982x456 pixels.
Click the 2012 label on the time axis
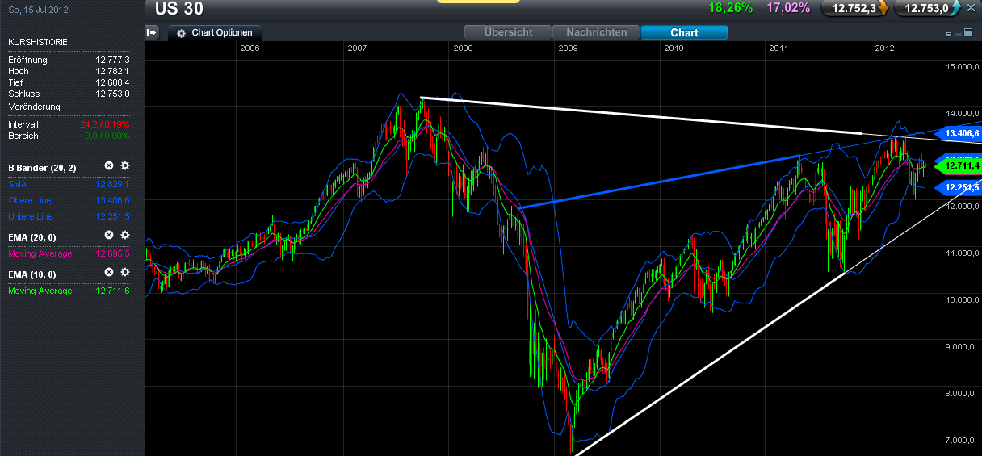pos(884,48)
